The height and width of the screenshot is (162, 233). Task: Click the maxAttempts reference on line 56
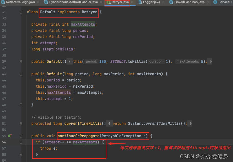pyautogui.click(x=85, y=142)
